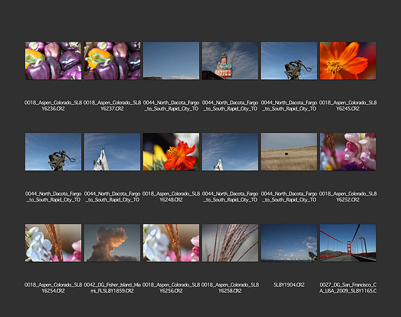Select the purple peppers thumbnail Y6236.CR2
The image size is (401, 317).
(x=53, y=61)
